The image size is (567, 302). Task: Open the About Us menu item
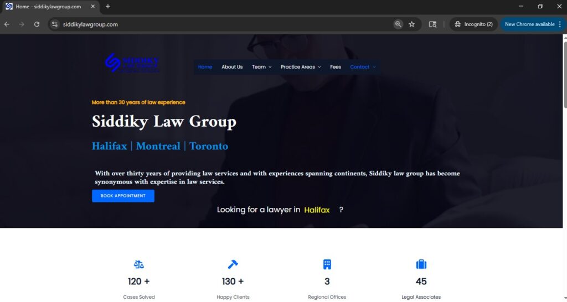click(x=232, y=67)
